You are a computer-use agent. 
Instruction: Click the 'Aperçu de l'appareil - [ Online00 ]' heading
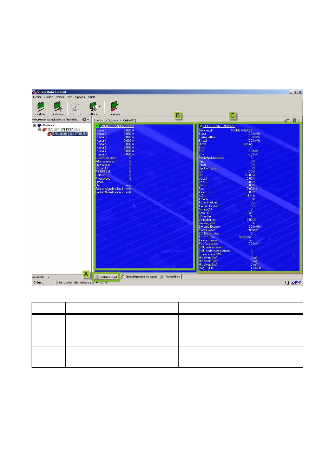115,120
